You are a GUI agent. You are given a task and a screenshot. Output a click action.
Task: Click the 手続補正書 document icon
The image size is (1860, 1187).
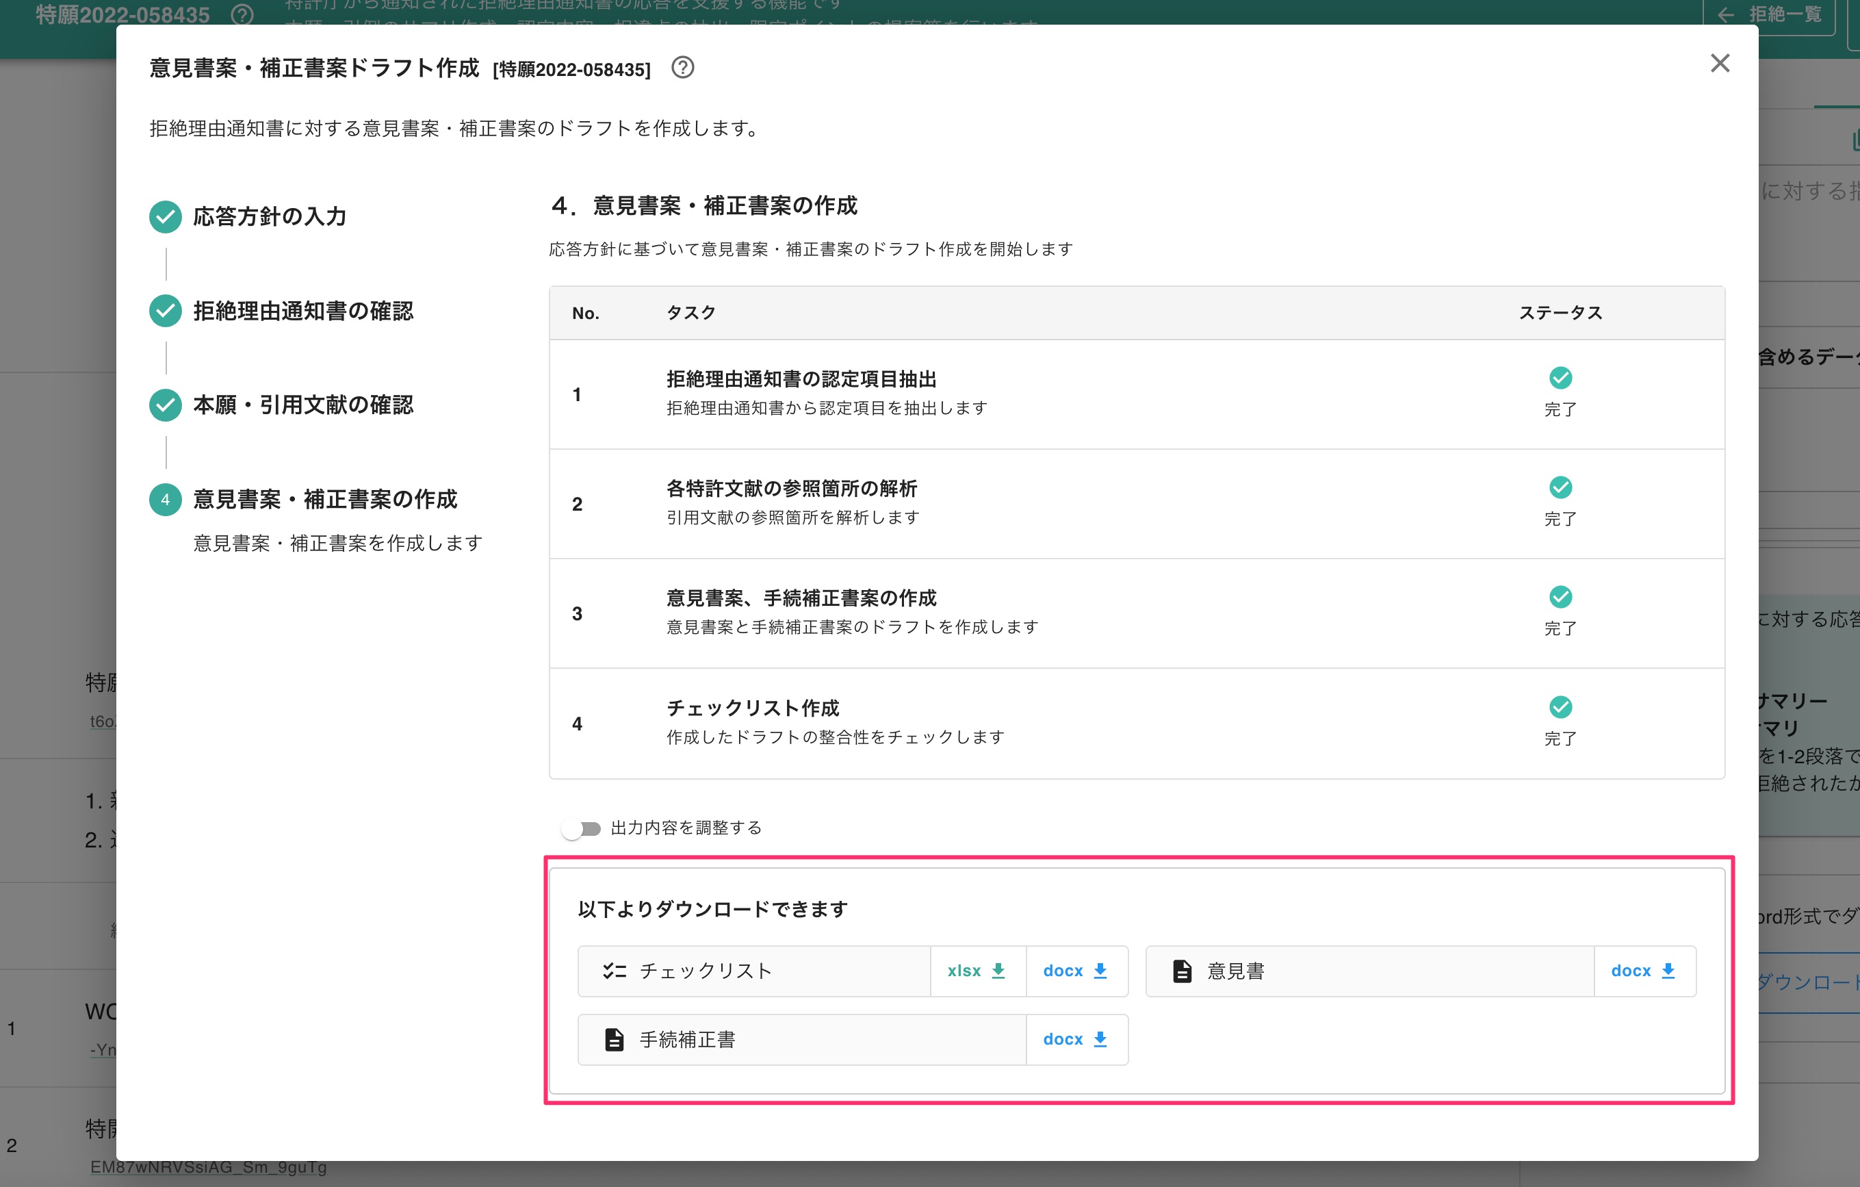[x=614, y=1039]
